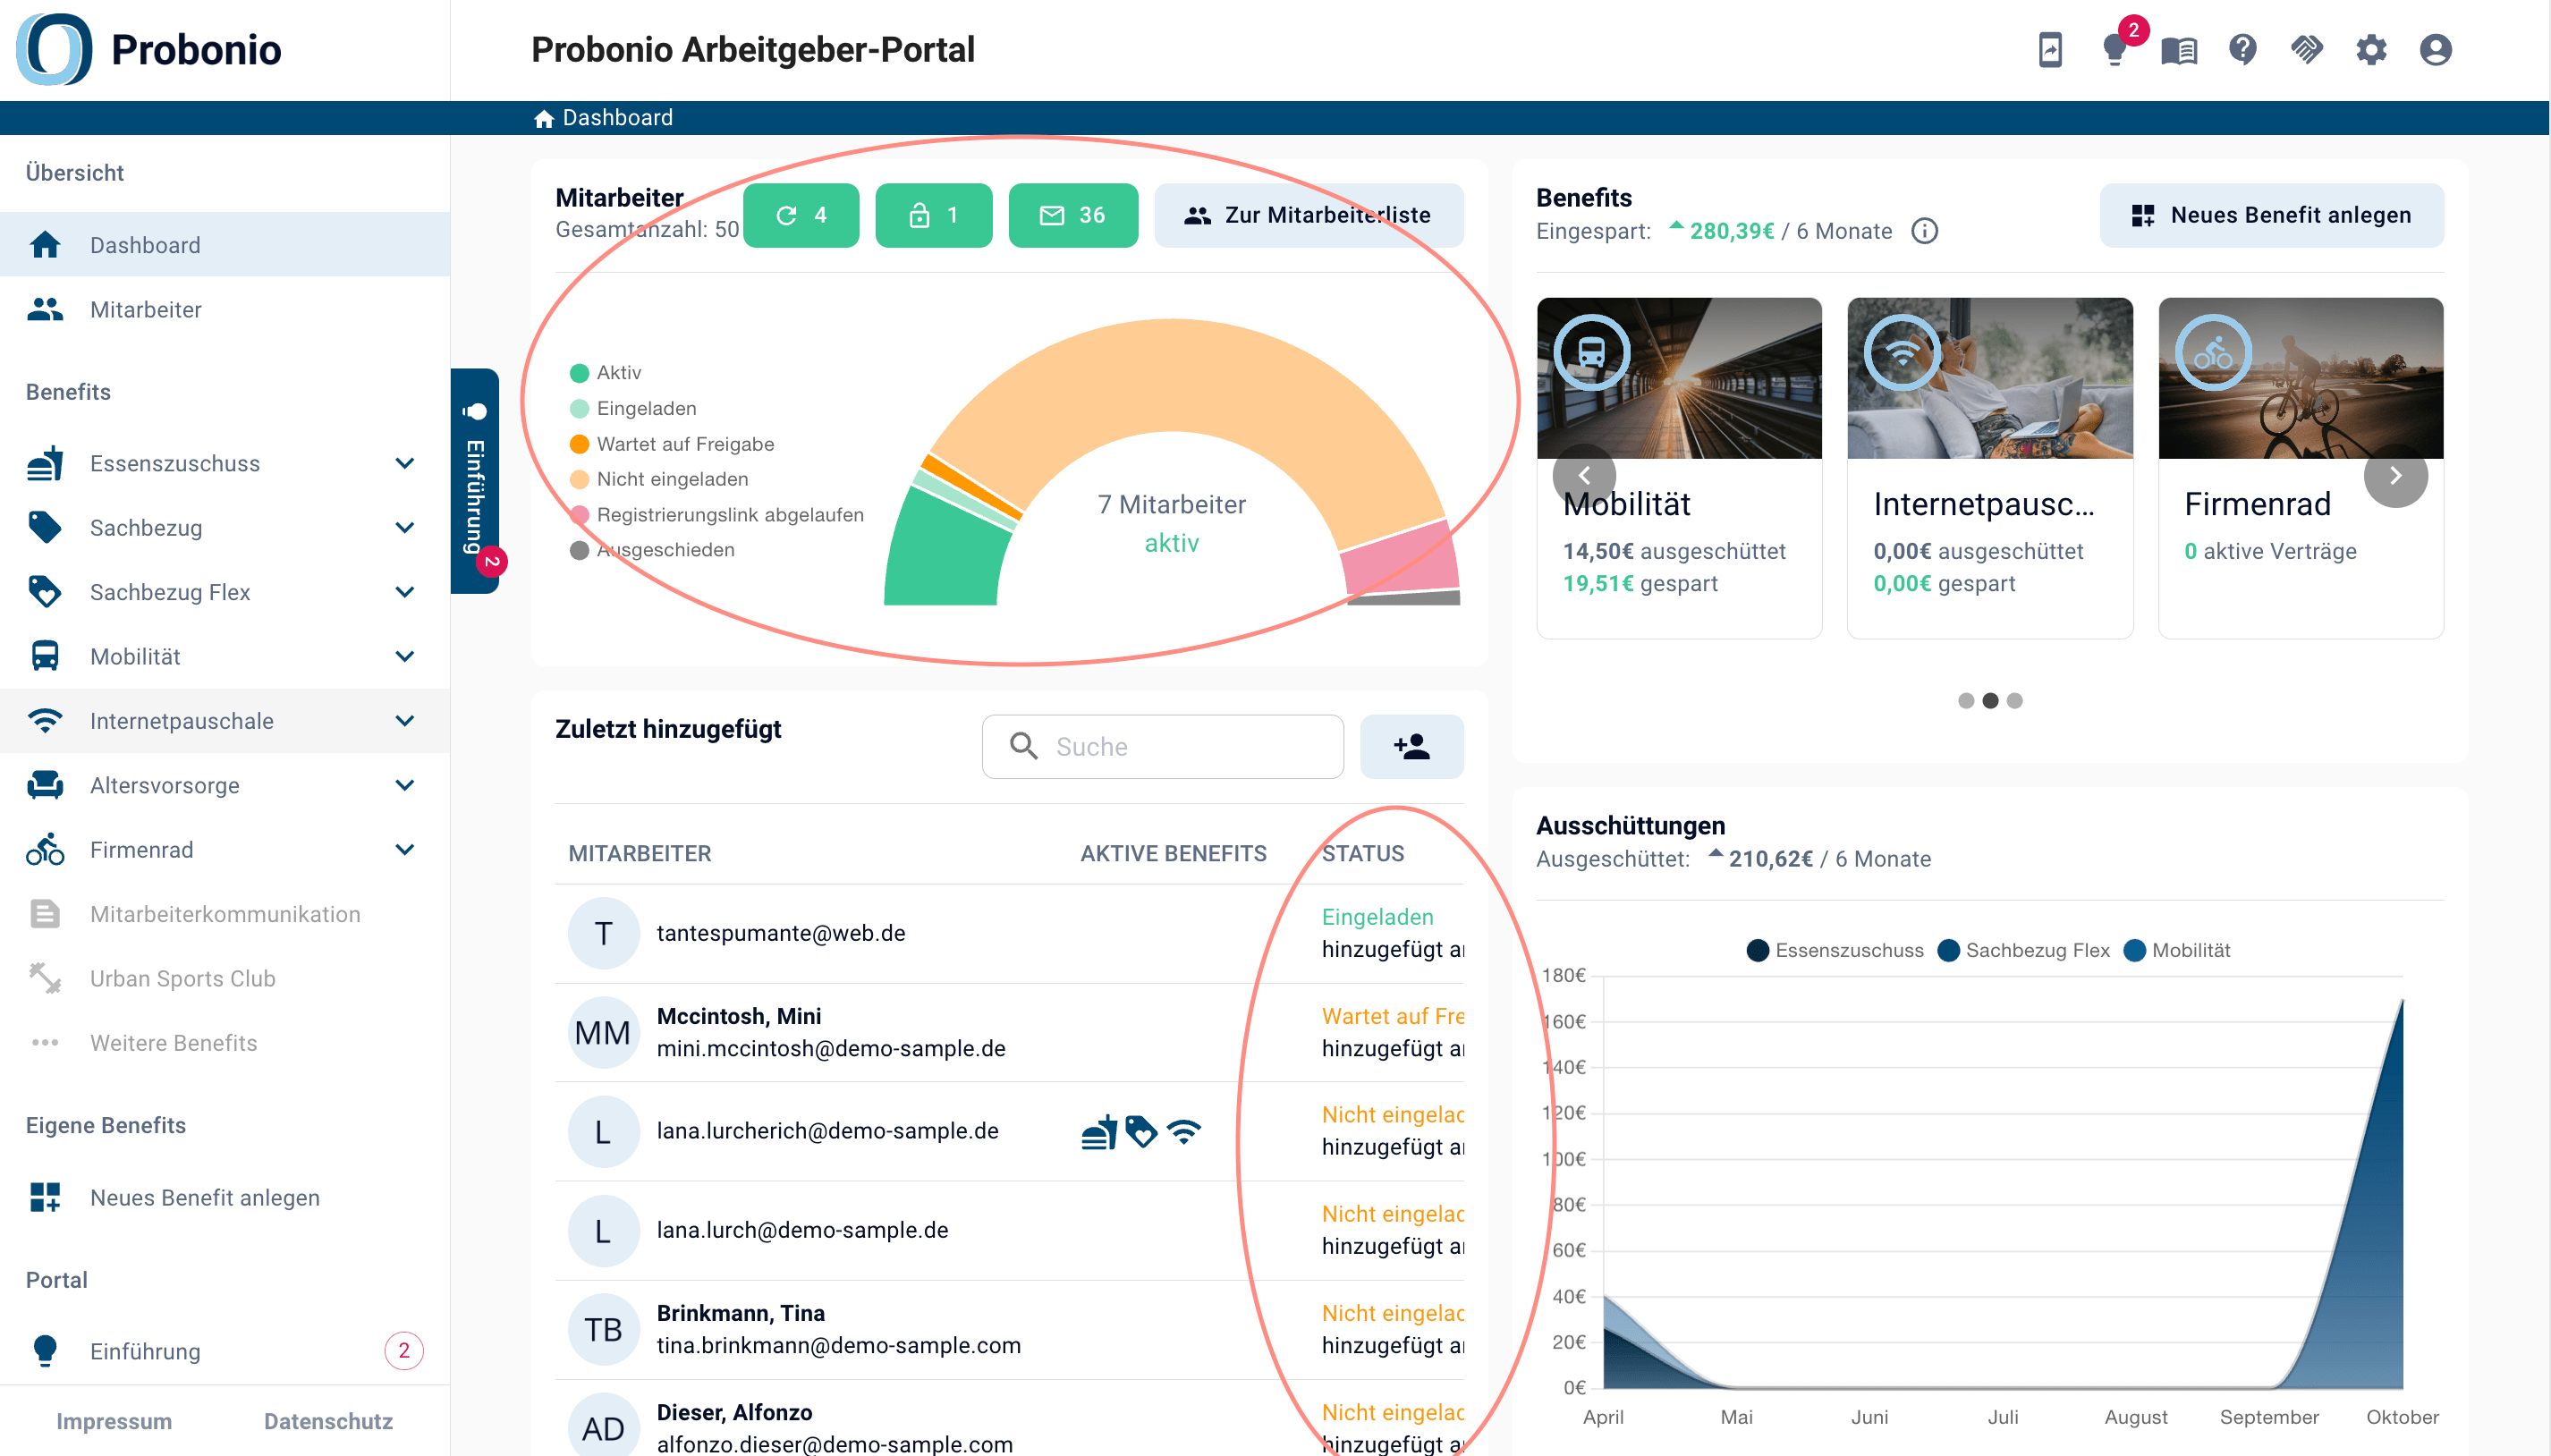Click the bicycle icon on Firmenrad card
The width and height of the screenshot is (2551, 1456).
coord(2213,352)
